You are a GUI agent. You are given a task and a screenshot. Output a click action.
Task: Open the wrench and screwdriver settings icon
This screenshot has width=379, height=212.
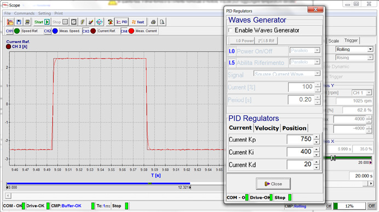[110, 22]
